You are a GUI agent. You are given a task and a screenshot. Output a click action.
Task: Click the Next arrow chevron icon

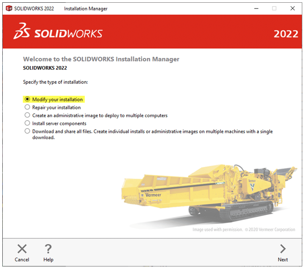pos(283,249)
